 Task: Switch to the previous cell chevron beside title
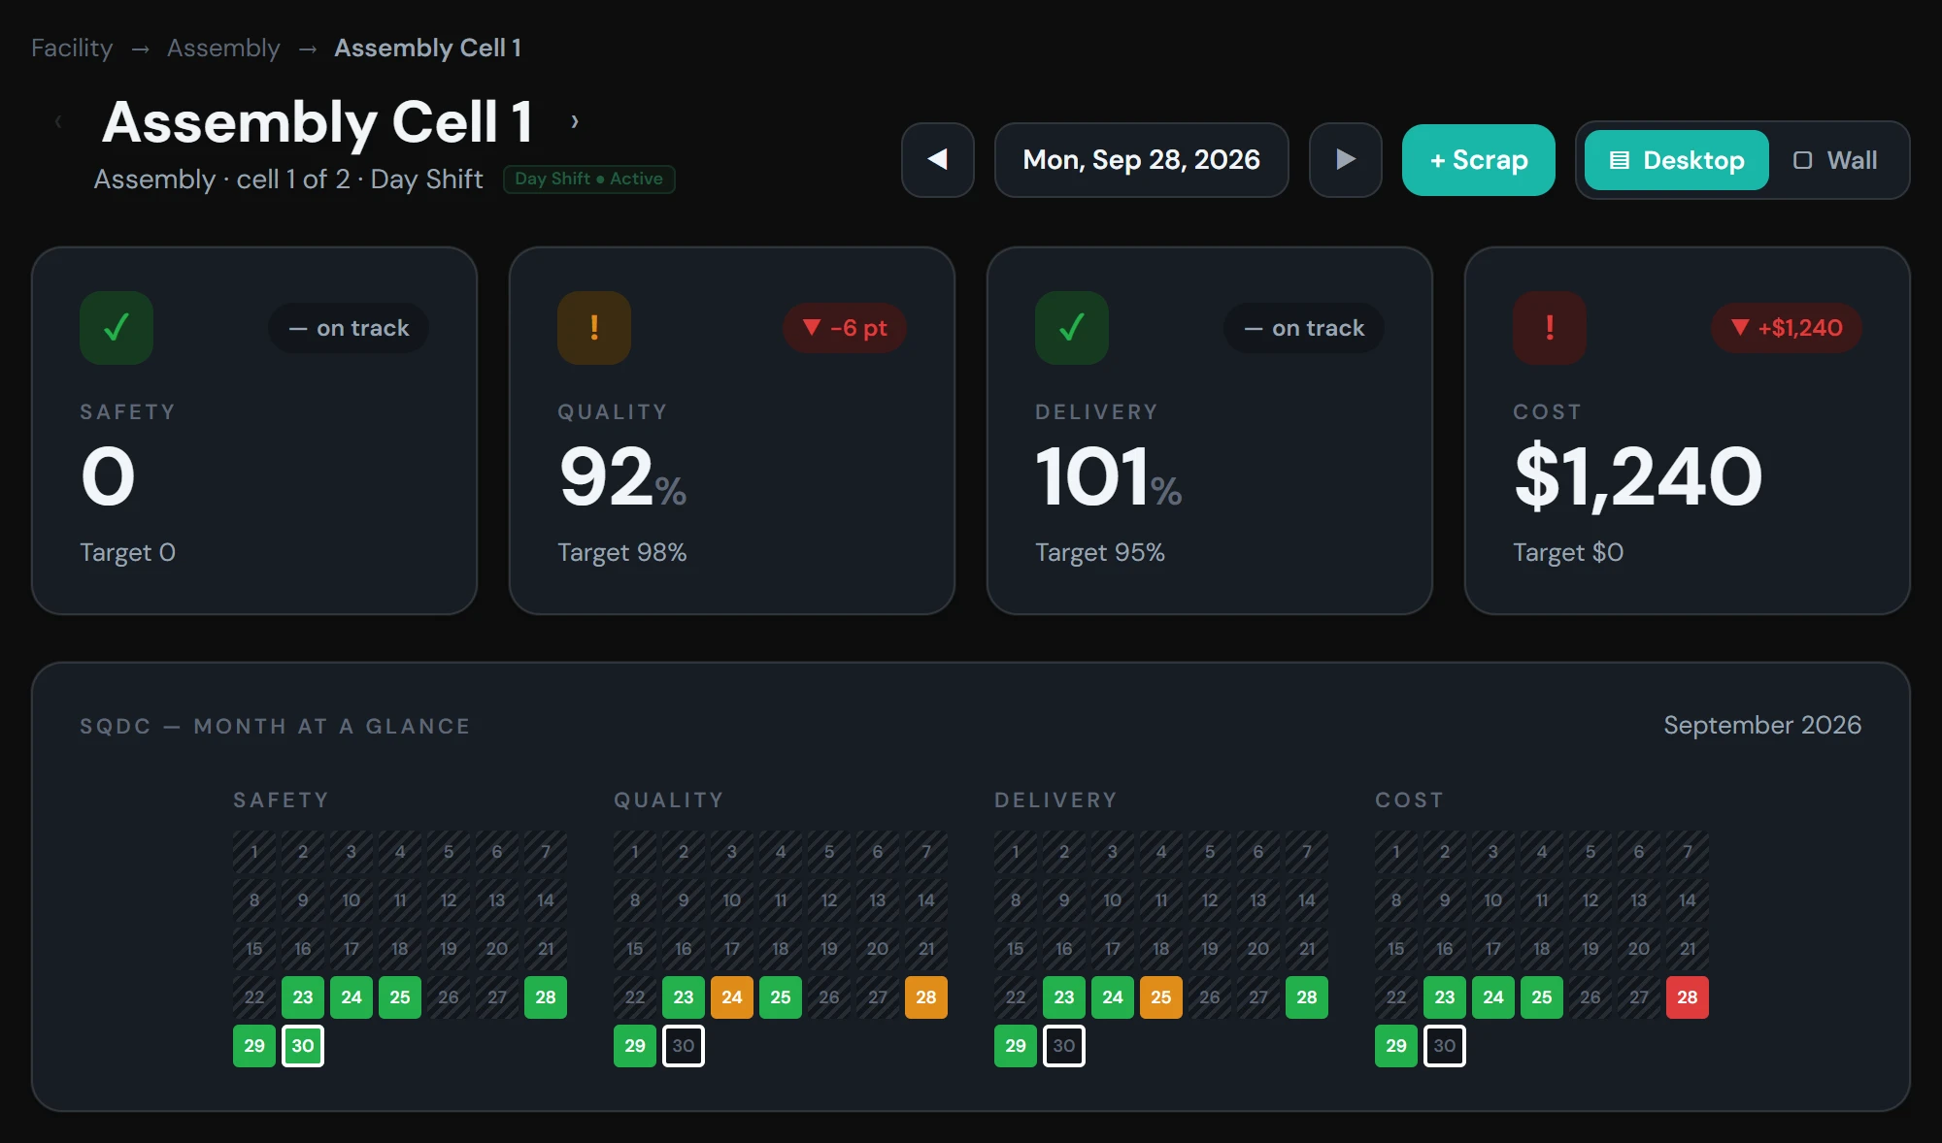(x=58, y=121)
